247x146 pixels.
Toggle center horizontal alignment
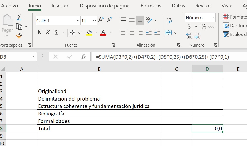[x=132, y=33]
